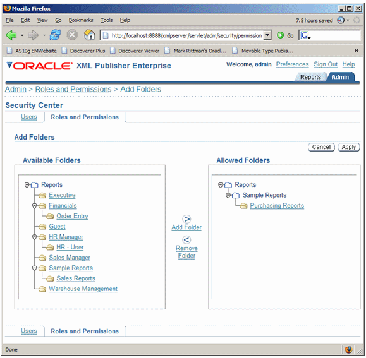Click the Firefox icon in status bar
The width and height of the screenshot is (366, 358).
[x=348, y=349]
